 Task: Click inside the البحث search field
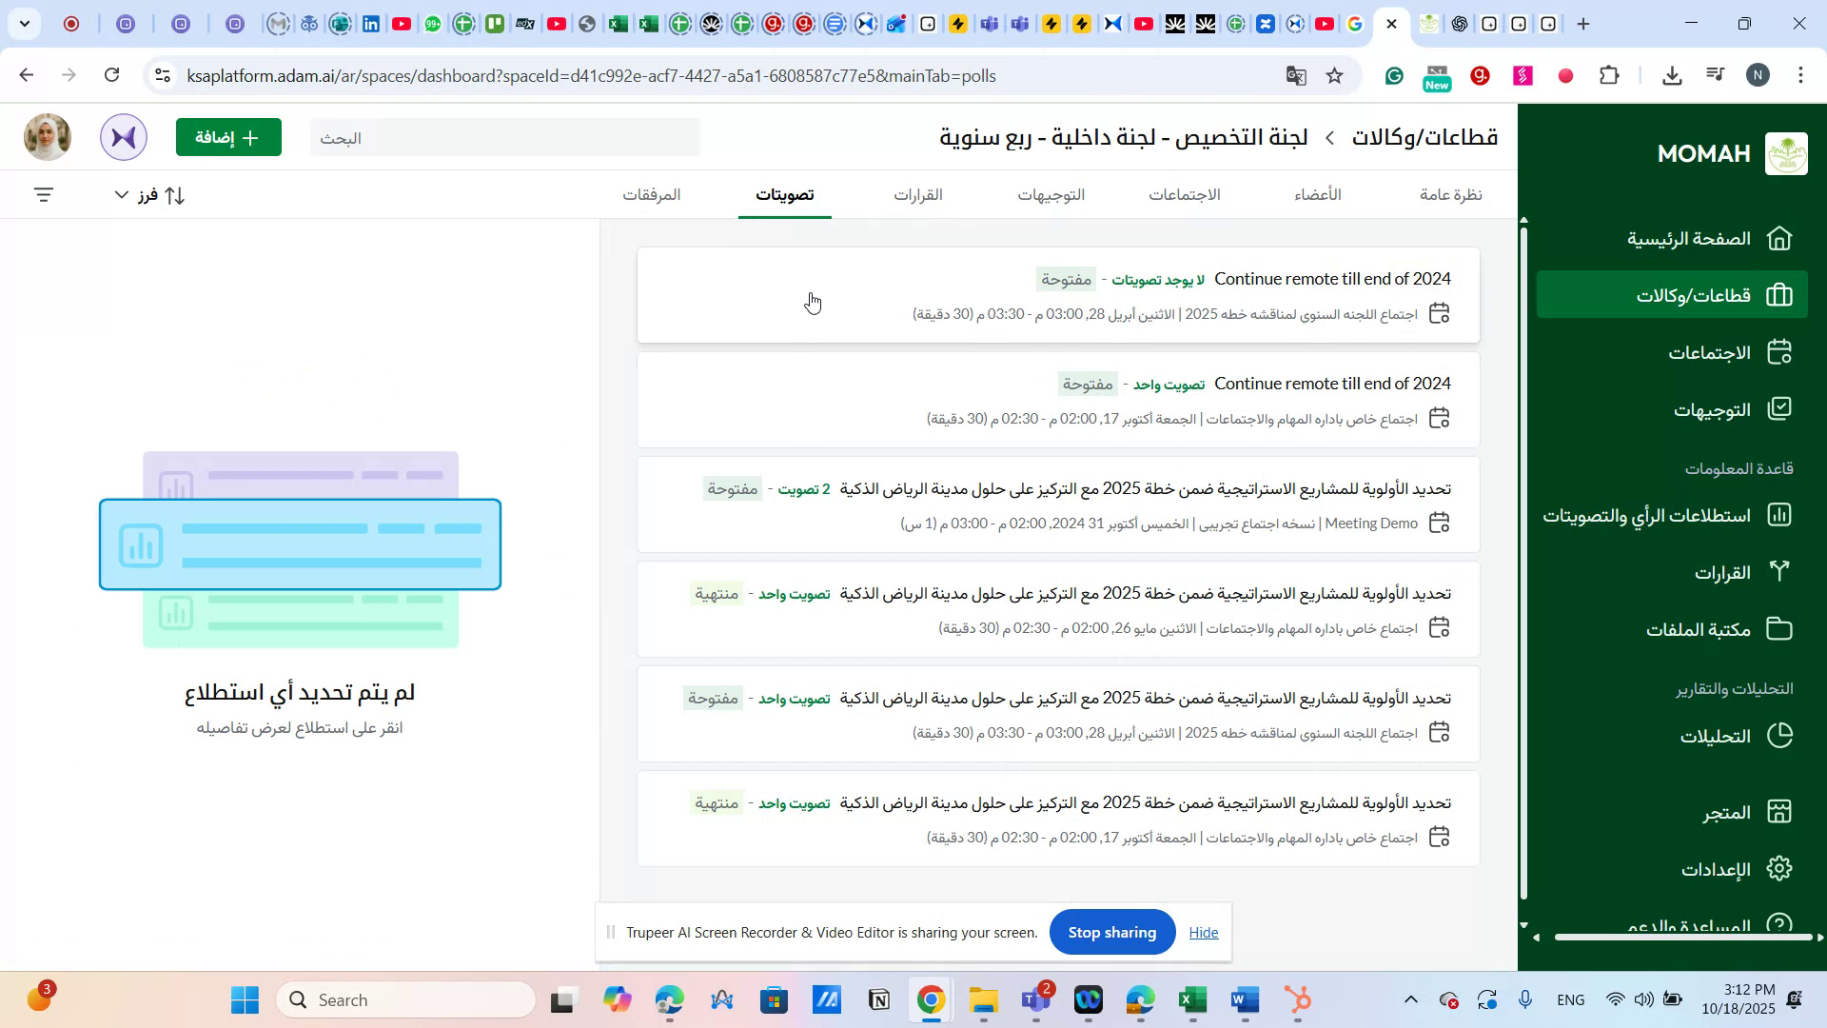pyautogui.click(x=504, y=137)
